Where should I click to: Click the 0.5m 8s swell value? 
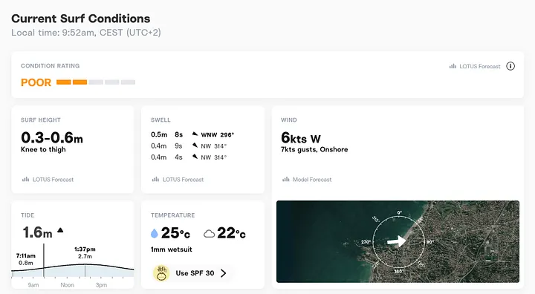[x=167, y=134]
